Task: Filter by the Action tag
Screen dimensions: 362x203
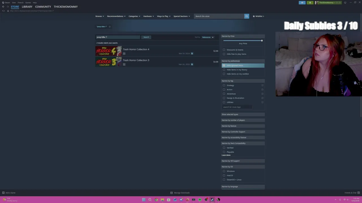Action: click(224, 90)
